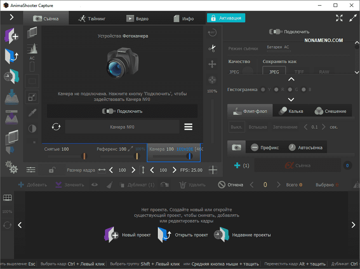Select the histogram Y channel radio button

(x=264, y=89)
